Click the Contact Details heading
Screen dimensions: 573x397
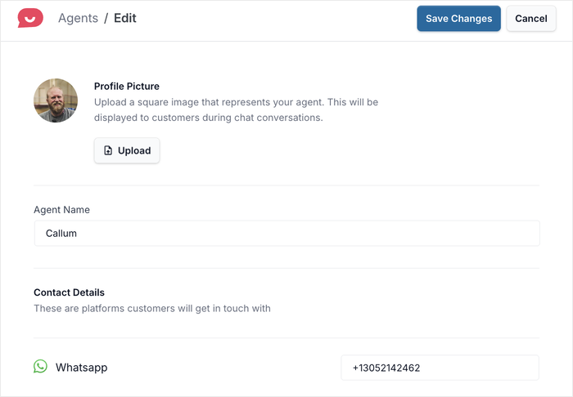pyautogui.click(x=69, y=292)
